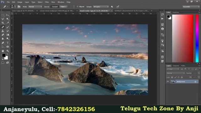
Task: Toggle lock all for layer
Action: click(x=182, y=77)
